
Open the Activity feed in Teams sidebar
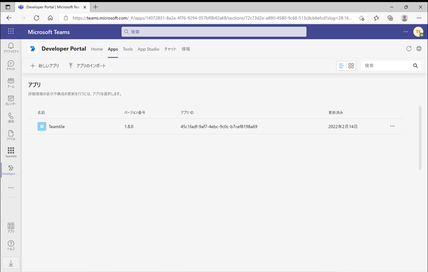tap(11, 48)
